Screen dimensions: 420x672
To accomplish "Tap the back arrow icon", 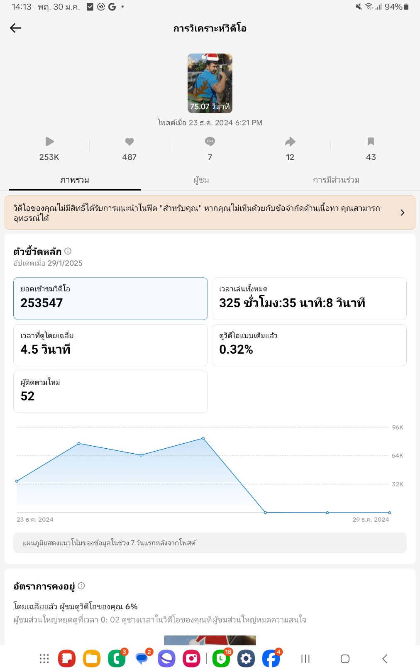I will pos(15,28).
